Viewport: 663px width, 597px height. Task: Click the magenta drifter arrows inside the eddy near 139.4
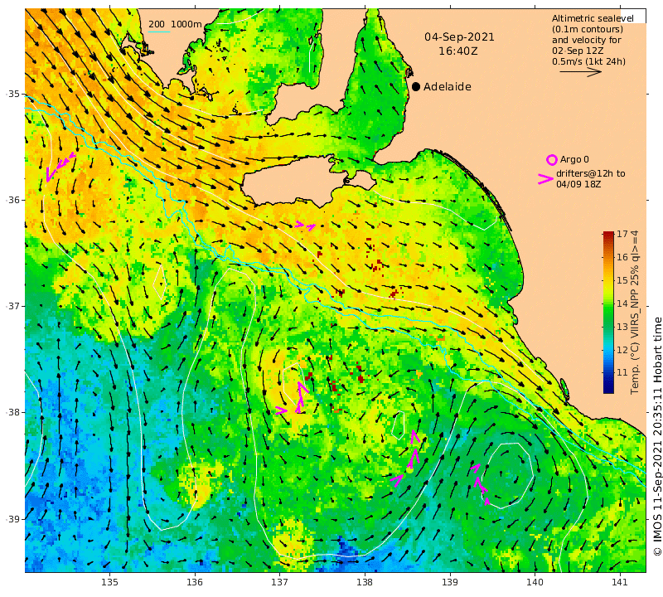pyautogui.click(x=481, y=484)
